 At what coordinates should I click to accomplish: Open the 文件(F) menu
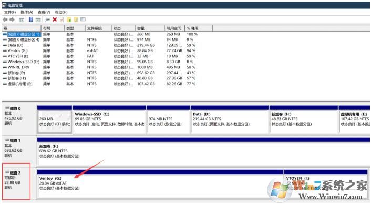(x=10, y=12)
